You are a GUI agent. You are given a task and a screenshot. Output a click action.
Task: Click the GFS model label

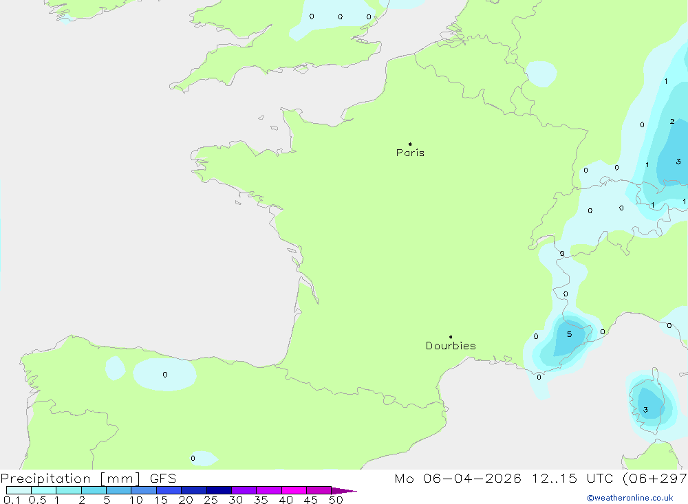coord(163,479)
